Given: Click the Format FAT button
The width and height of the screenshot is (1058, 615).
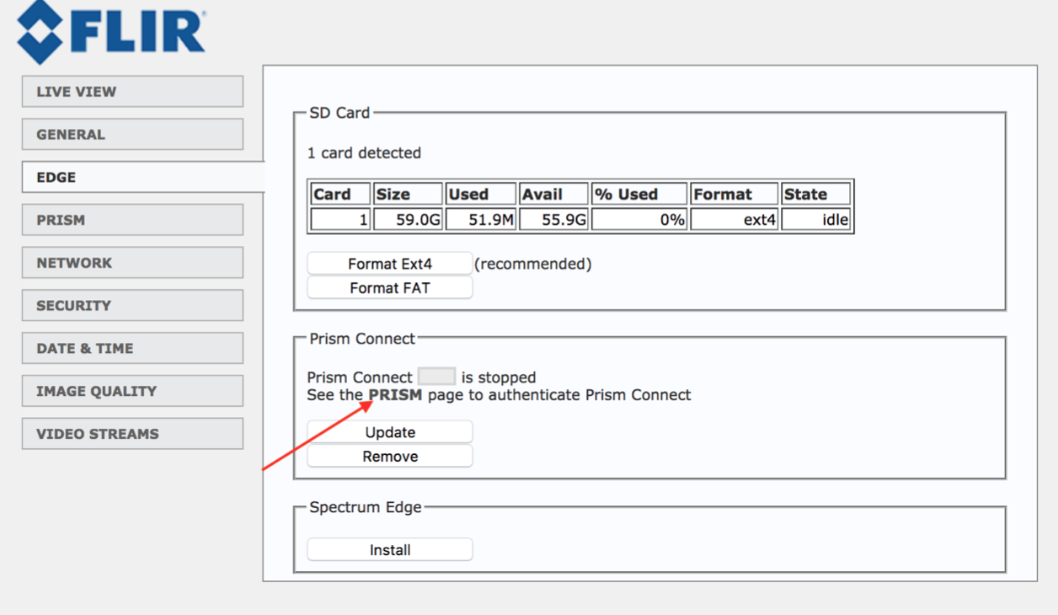Looking at the screenshot, I should [390, 288].
